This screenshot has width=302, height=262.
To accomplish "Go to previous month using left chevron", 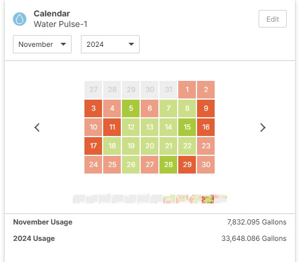I will coord(37,127).
